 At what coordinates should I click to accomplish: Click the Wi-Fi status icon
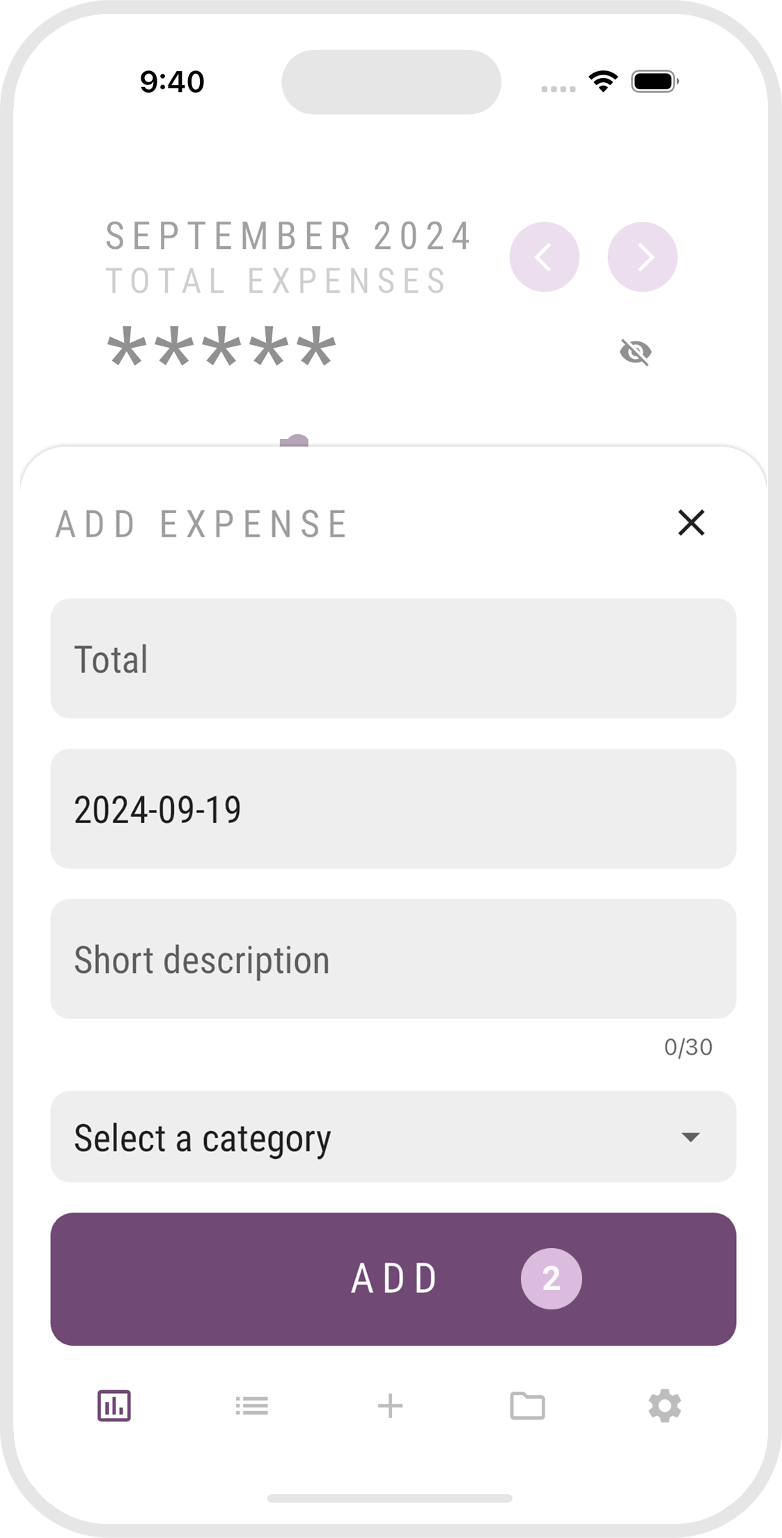603,82
